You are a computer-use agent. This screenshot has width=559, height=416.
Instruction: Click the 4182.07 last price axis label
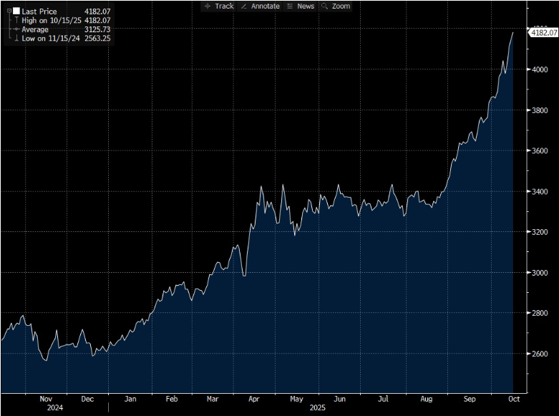point(545,32)
